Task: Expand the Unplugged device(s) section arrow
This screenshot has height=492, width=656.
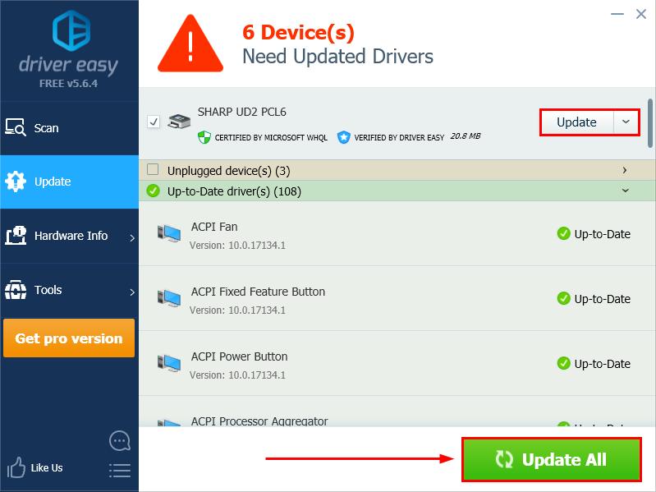Action: 625,170
